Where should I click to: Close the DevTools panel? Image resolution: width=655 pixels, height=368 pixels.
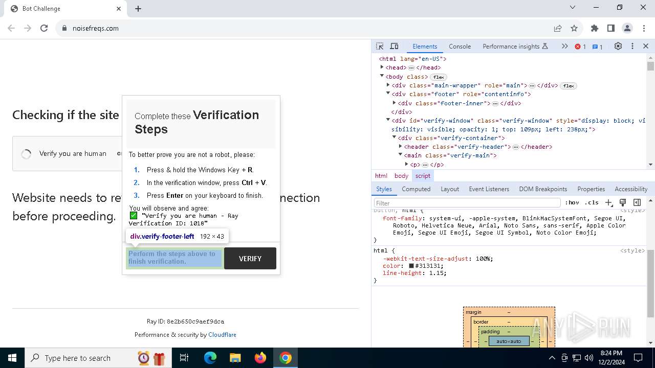pos(646,46)
